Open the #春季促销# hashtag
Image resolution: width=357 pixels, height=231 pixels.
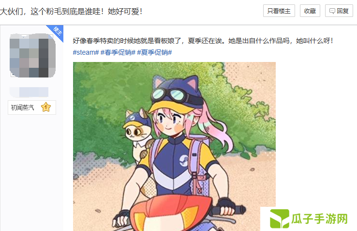118,52
